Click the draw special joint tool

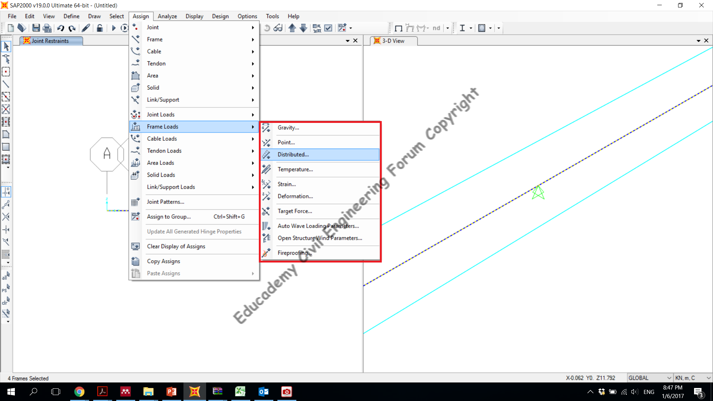6,59
